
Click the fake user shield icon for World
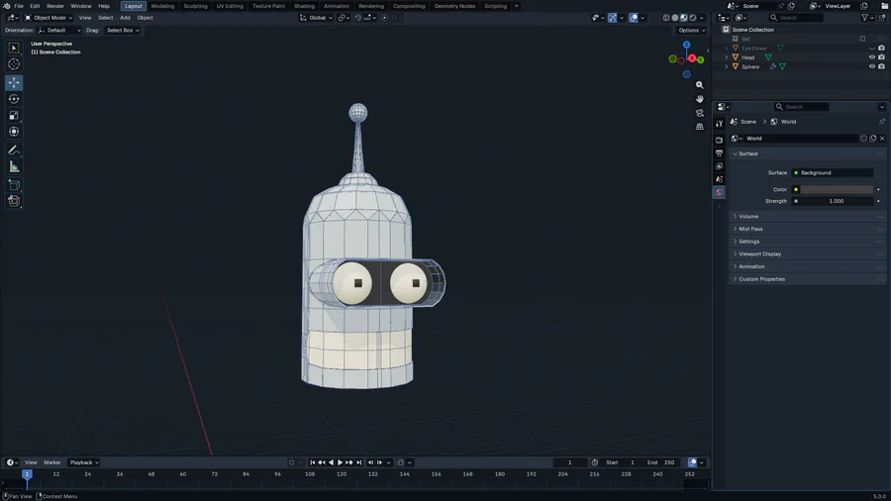coord(863,139)
